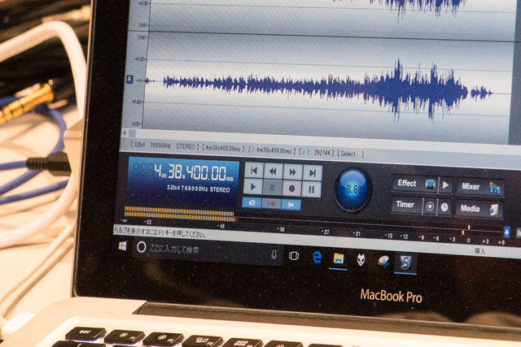This screenshot has height=347, width=521.
Task: Stop playback with the square button
Action: (x=272, y=188)
